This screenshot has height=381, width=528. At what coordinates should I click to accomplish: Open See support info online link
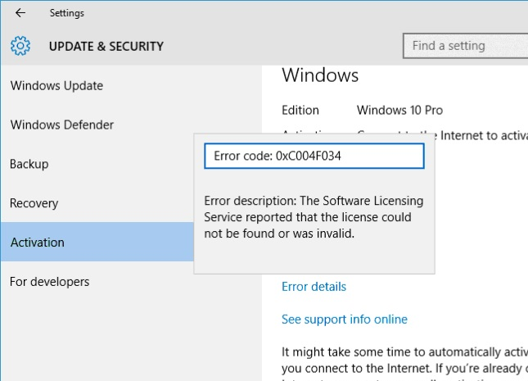click(344, 320)
